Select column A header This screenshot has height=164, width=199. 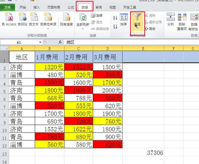[22, 49]
